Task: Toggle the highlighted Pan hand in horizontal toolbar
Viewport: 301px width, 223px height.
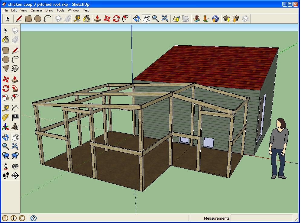Action: click(x=146, y=19)
